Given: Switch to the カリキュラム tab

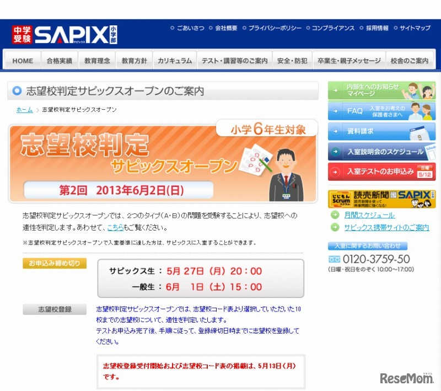Looking at the screenshot, I should [174, 61].
